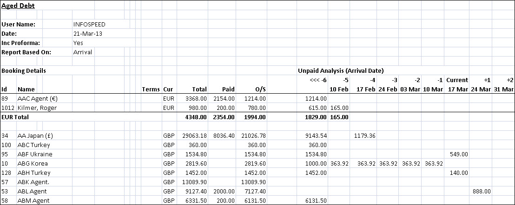Select the 549.00 cell for ABF Ukraine
The image size is (515, 205).
(458, 154)
